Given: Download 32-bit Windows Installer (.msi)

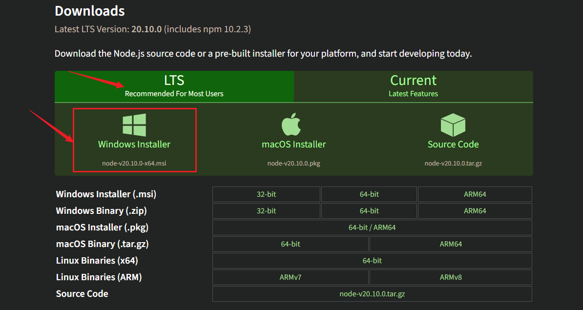Looking at the screenshot, I should pos(266,194).
